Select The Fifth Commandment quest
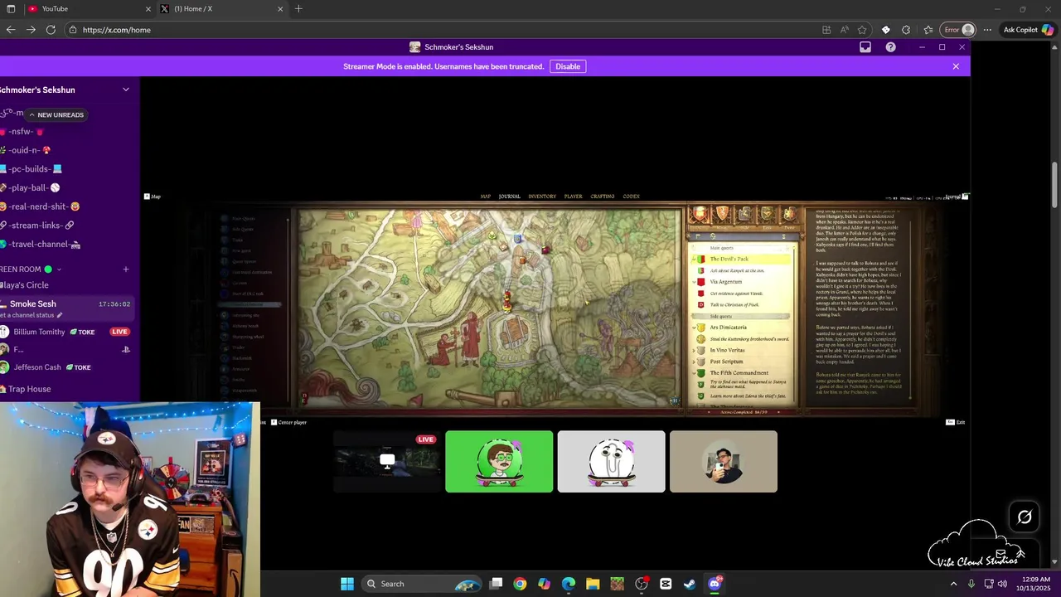 point(739,373)
